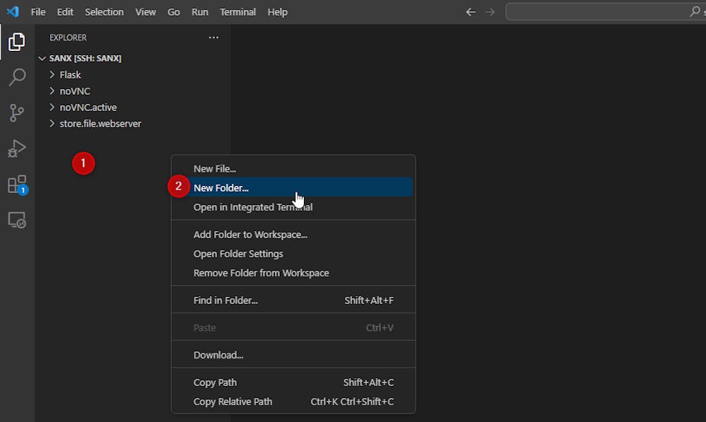Choose New File... from context menu
706x422 pixels.
click(x=293, y=168)
